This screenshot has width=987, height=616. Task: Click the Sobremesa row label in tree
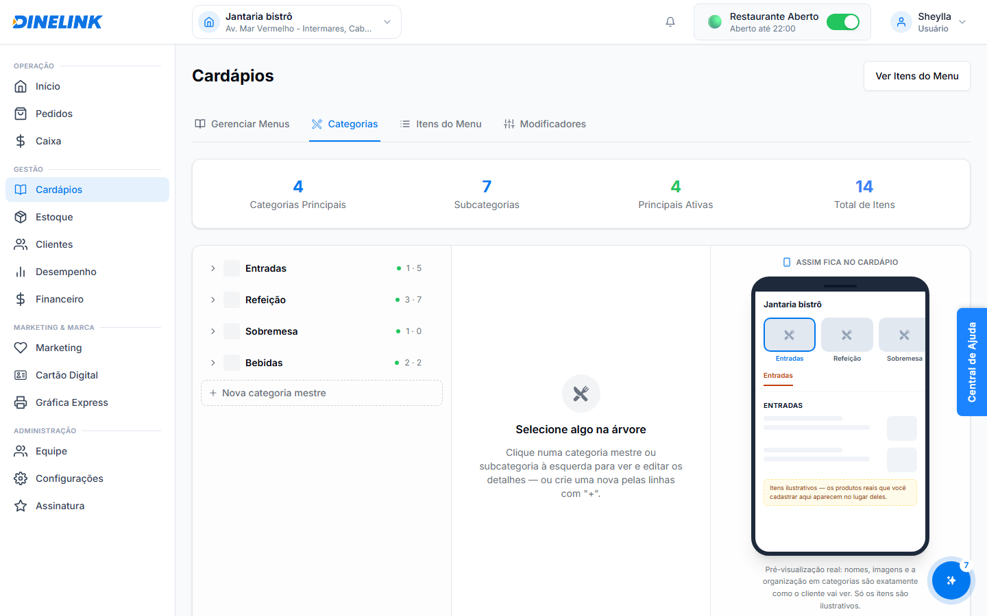(271, 331)
